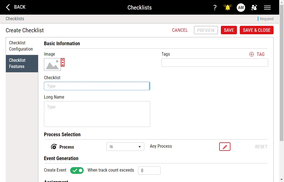Click the SAVE & CLOSE button

[x=257, y=30]
